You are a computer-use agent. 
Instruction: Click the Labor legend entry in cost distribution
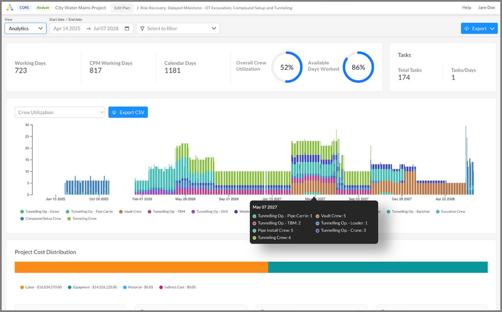(41, 287)
